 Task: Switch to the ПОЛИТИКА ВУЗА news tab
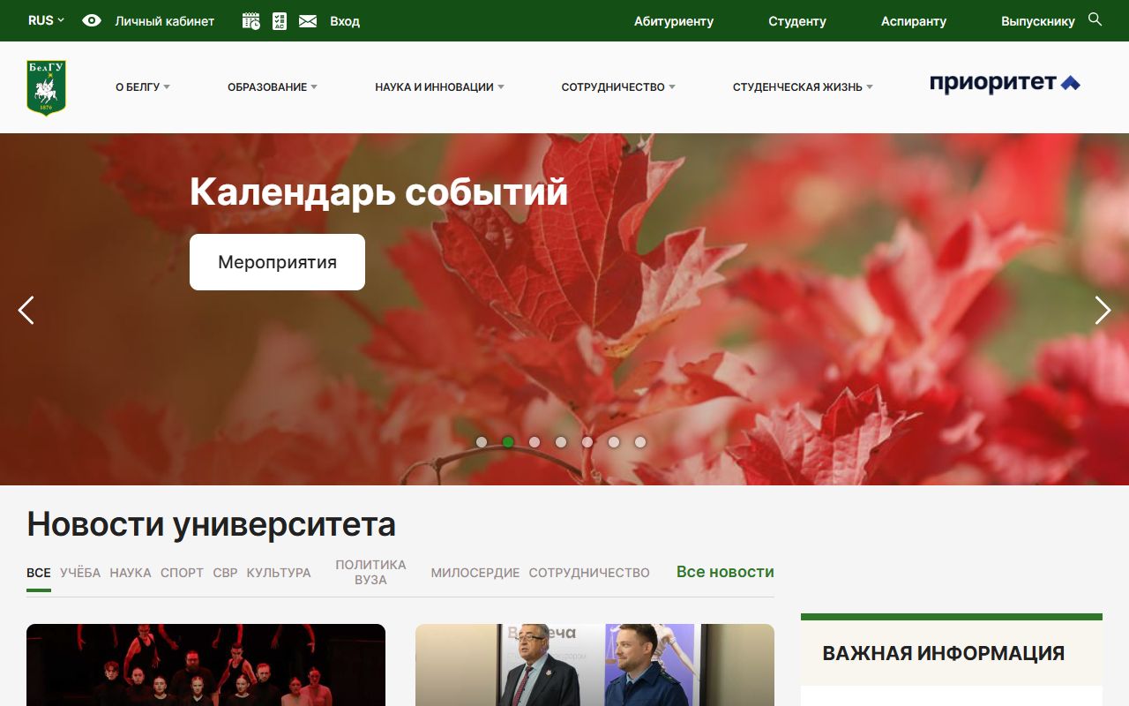tap(370, 572)
